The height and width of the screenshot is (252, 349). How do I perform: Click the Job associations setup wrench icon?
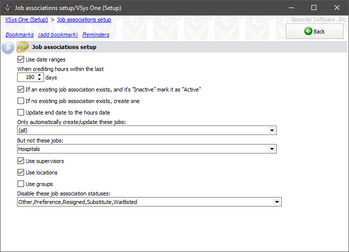pyautogui.click(x=22, y=47)
